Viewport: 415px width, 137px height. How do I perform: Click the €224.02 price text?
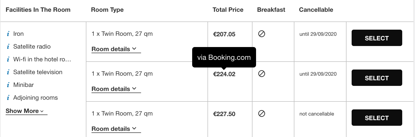click(x=224, y=74)
